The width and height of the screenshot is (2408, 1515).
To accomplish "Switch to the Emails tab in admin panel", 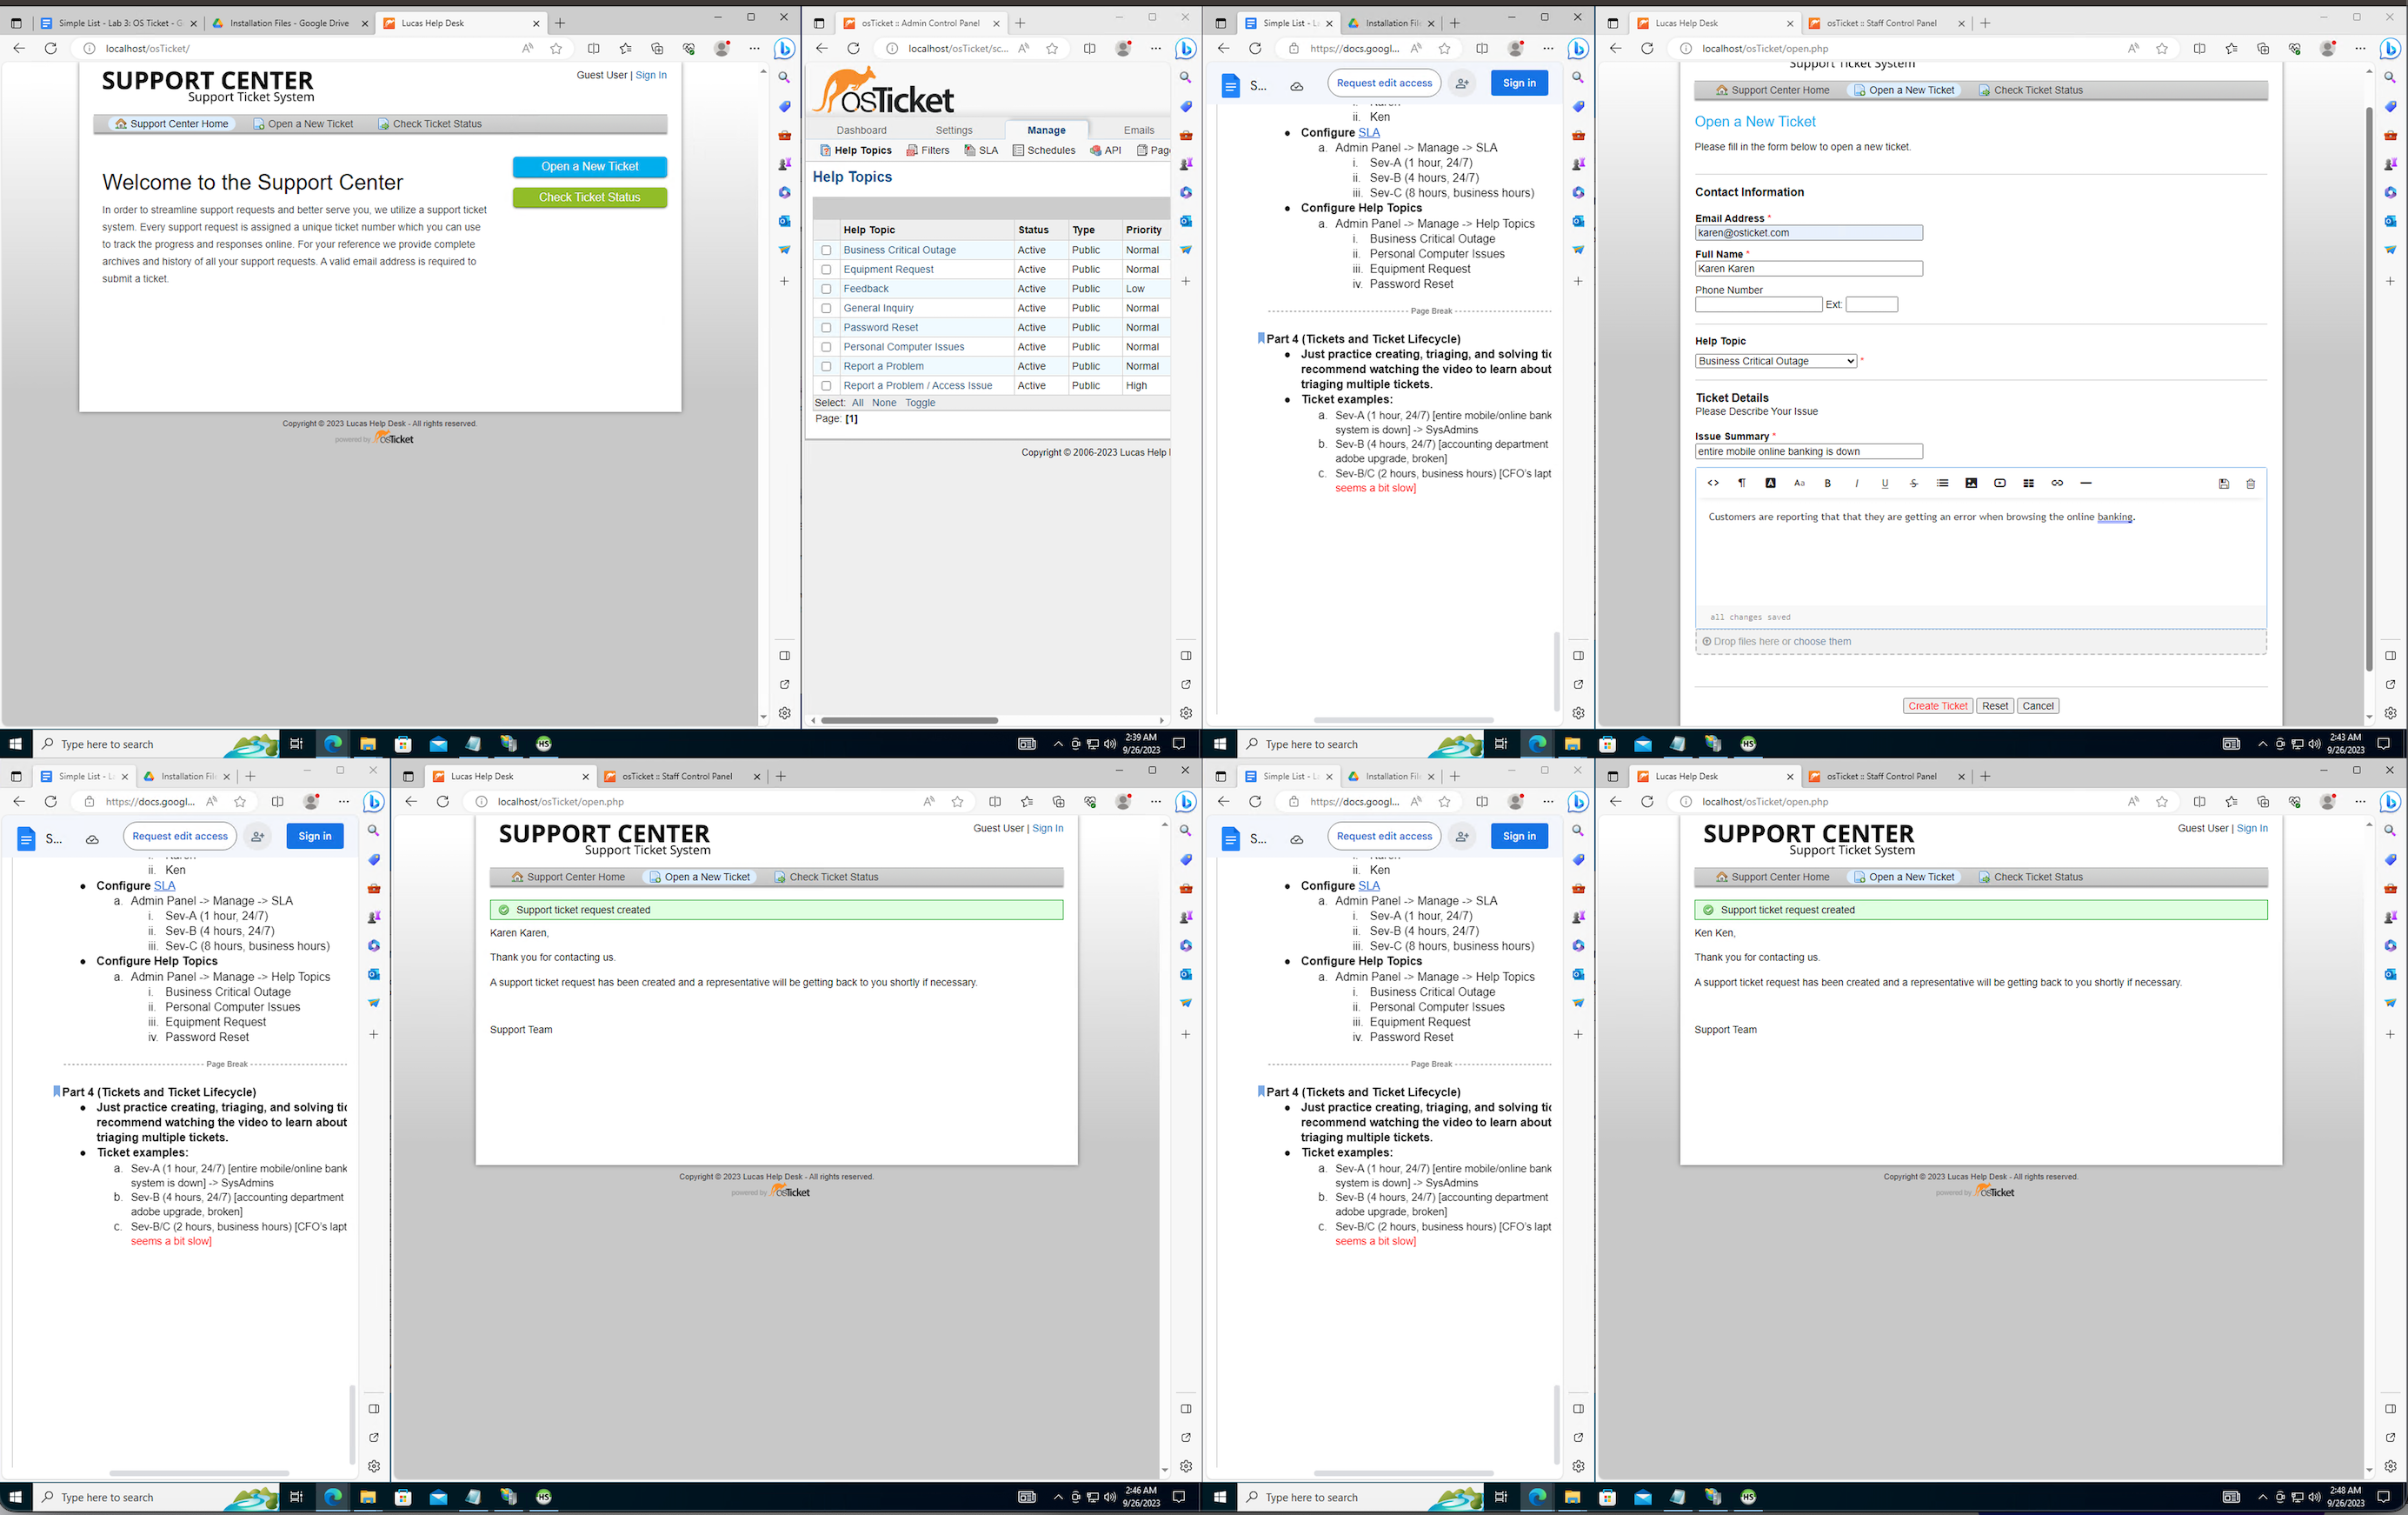I will pos(1138,129).
